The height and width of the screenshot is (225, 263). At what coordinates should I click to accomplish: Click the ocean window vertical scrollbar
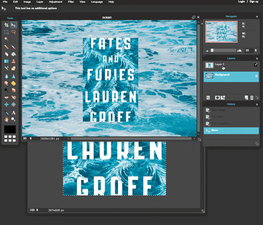(x=198, y=78)
